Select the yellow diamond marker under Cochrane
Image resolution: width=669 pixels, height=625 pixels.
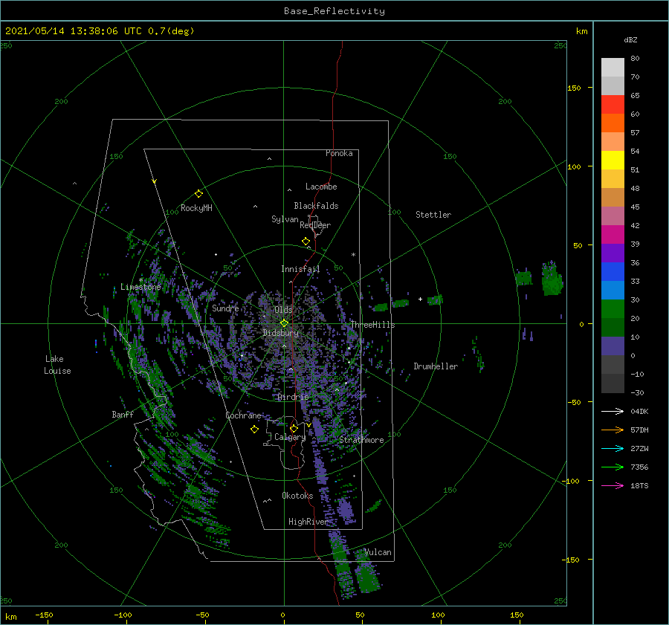pyautogui.click(x=254, y=430)
